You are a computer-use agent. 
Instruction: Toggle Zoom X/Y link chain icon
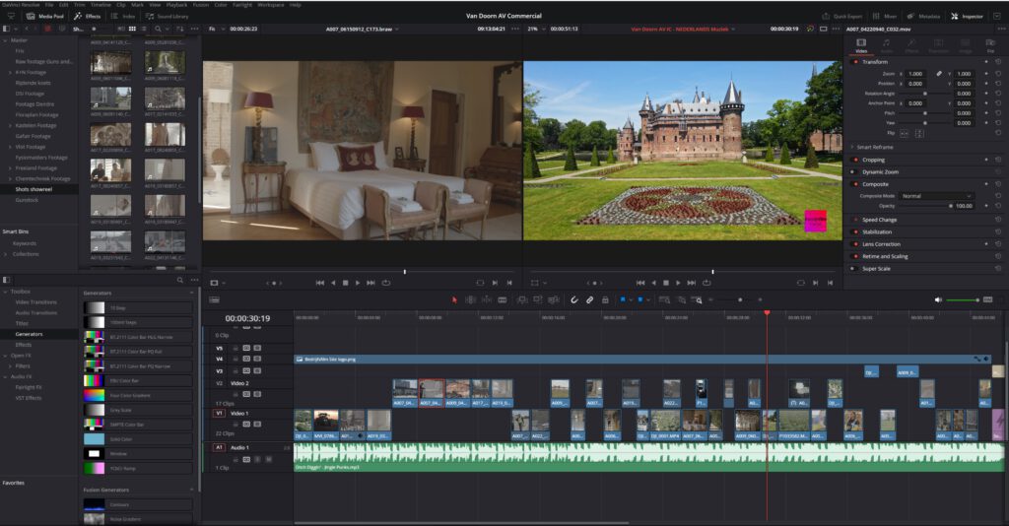click(x=939, y=74)
